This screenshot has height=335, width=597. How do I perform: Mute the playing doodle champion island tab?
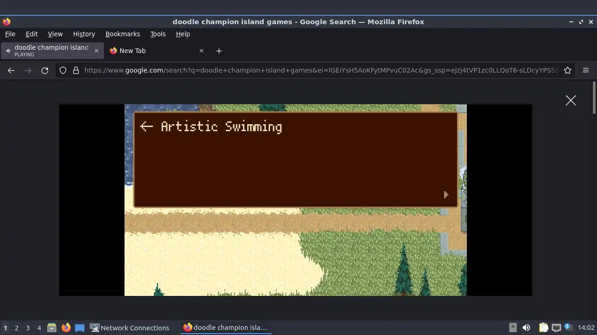[x=8, y=51]
